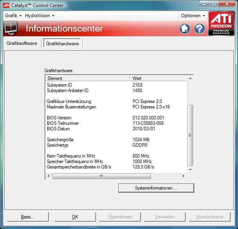Select the Subsystem-ID row
238x229 pixels.
[116, 85]
